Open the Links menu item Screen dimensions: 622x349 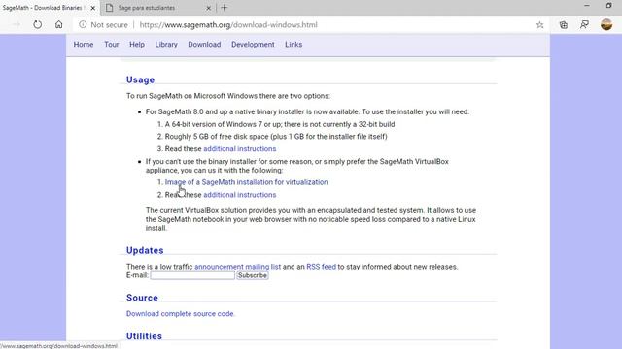coord(294,45)
